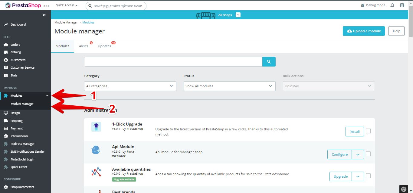Screen dimensions: 413x193
Task: Install the 1-Click Upgrade module
Action: [355, 132]
